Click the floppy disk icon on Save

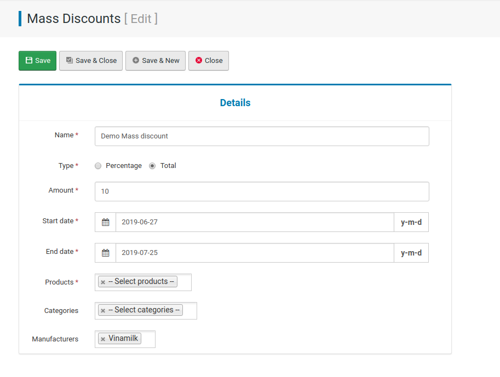(x=28, y=60)
